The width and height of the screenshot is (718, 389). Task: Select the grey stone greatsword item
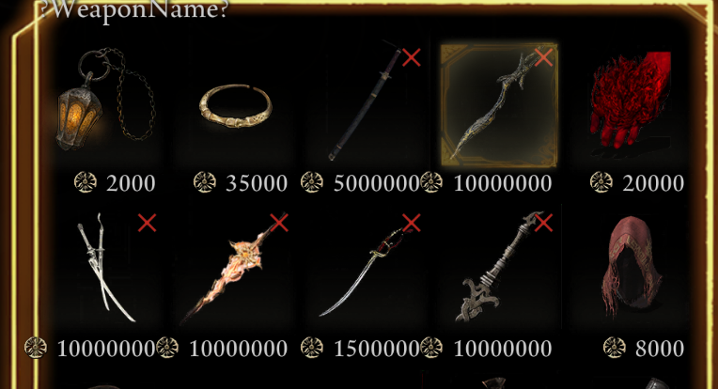[500, 268]
